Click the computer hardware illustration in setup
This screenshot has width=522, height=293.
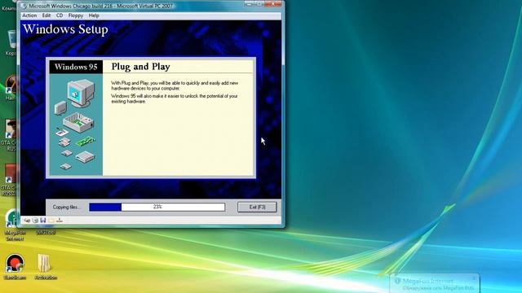pos(76,125)
